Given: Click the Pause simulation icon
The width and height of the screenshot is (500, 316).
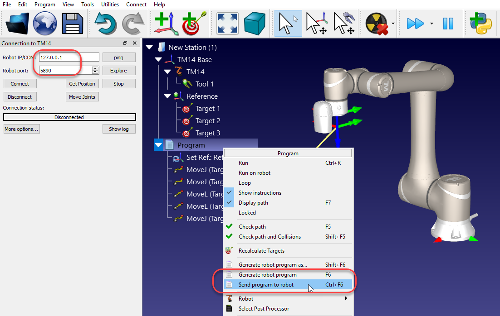Looking at the screenshot, I should (448, 24).
